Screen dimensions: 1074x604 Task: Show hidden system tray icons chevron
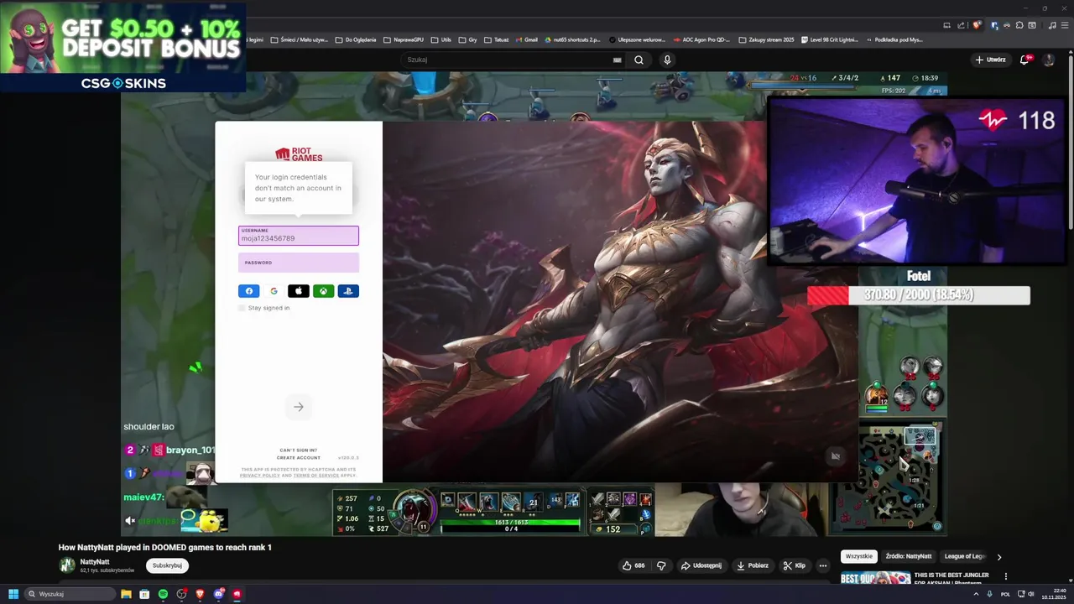[x=977, y=594]
